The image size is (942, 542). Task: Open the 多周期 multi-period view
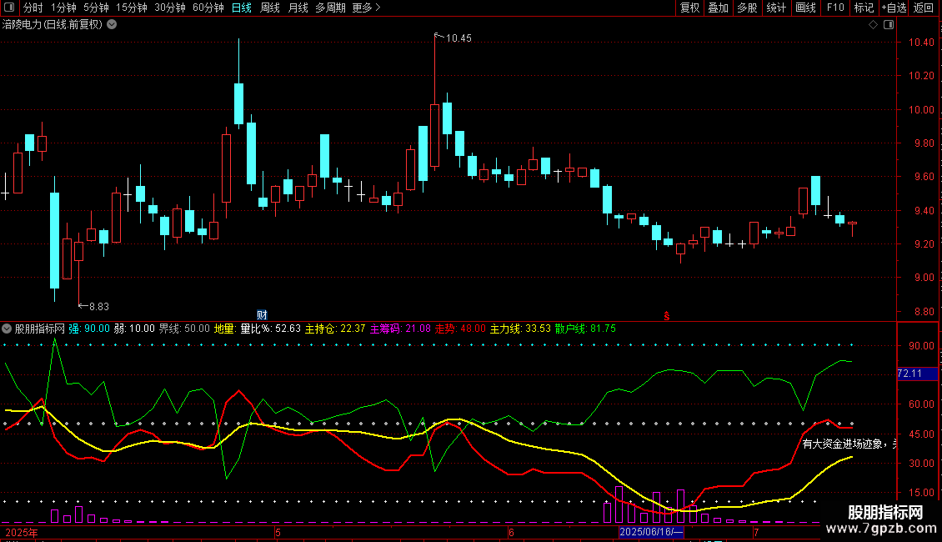[x=330, y=8]
